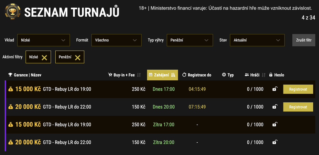The height and width of the screenshot is (155, 319).
Task: Click the money bag icon in Dnes 20:00 row
Action: point(11,107)
